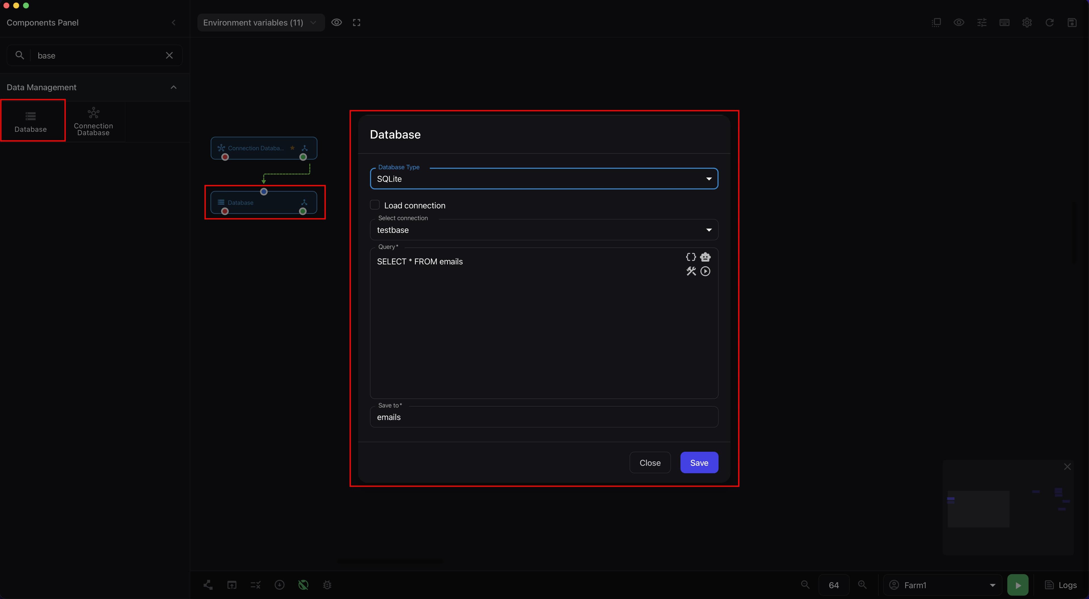Select the Connection Database component in panel
Viewport: 1089px width, 599px height.
point(93,122)
